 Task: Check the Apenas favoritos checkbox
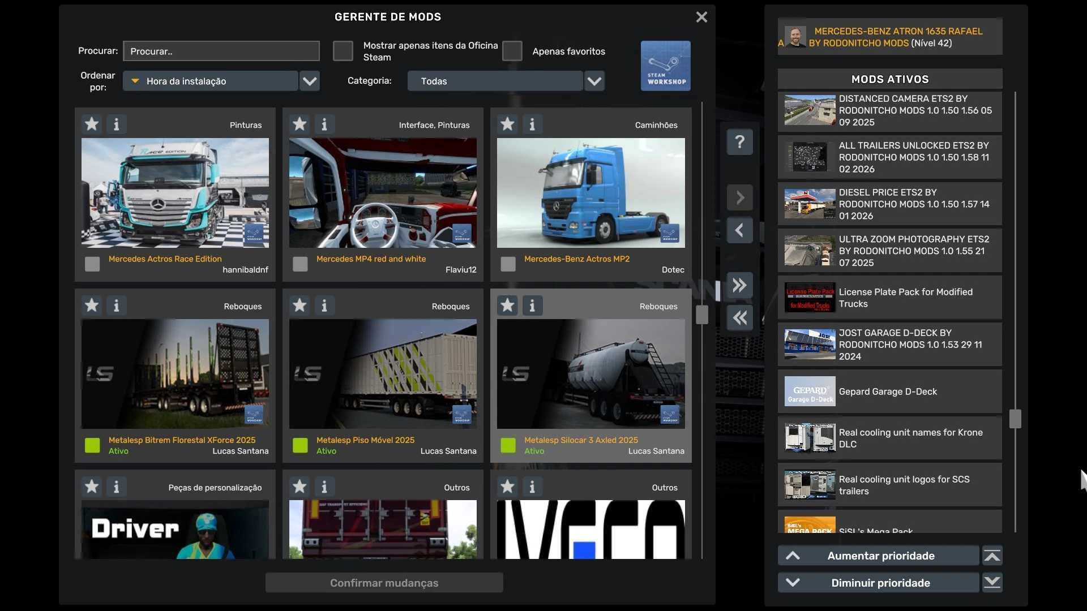click(x=512, y=51)
